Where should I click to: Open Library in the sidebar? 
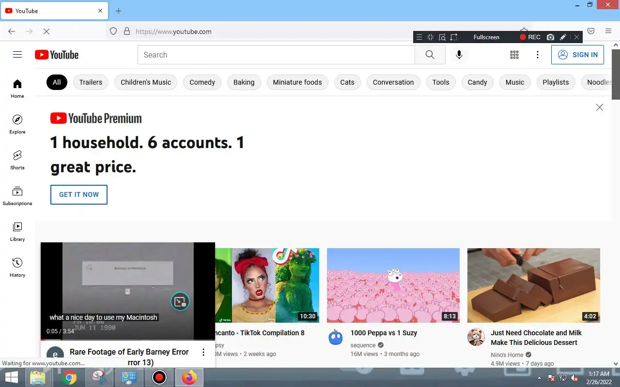pos(17,232)
